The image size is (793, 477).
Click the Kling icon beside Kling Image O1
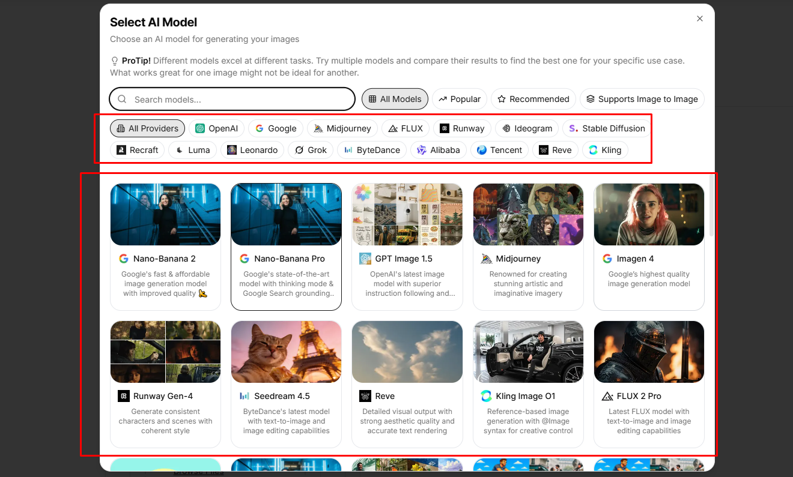coord(487,396)
